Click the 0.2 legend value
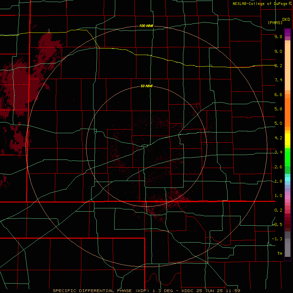Image resolution: width=293 pixels, height=293 pixels. [x=278, y=210]
